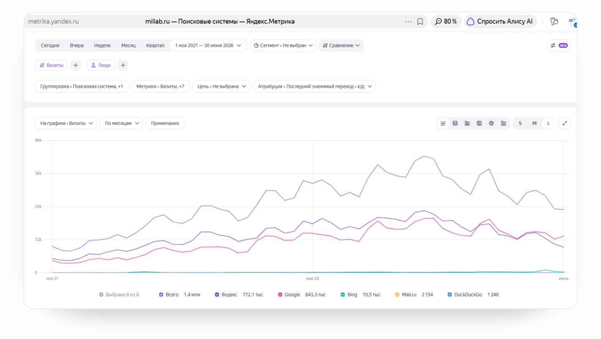Click the 'Примечания' button

coord(165,123)
